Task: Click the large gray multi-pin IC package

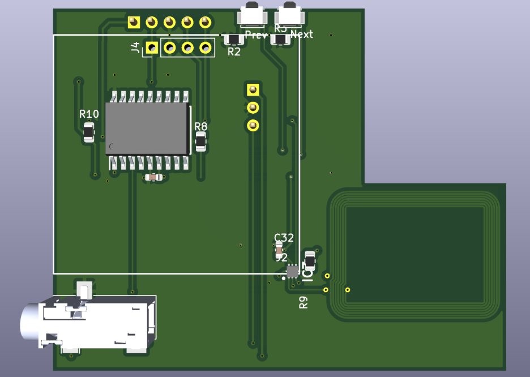Action: 147,129
